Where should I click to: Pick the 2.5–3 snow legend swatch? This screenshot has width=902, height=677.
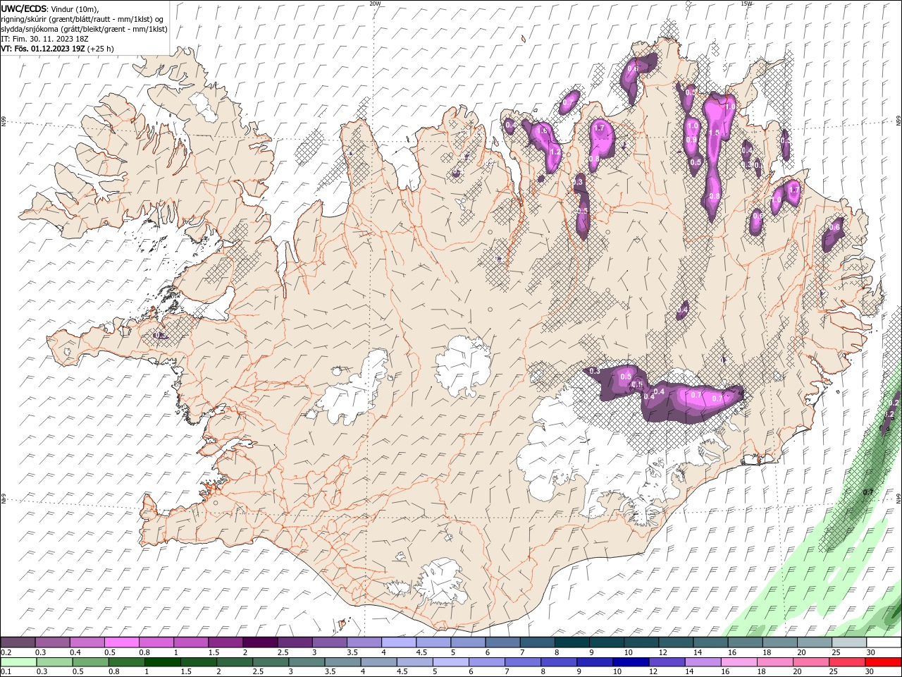click(x=295, y=642)
